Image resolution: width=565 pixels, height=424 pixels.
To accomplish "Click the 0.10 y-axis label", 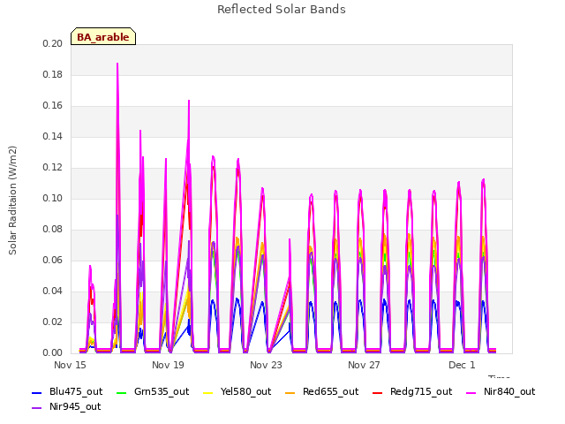I will [53, 198].
